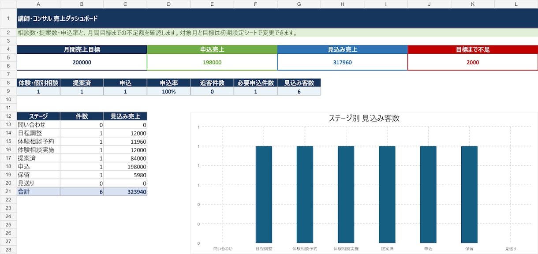This screenshot has height=254, width=538.
Task: Select column header D
Action: pos(169,4)
